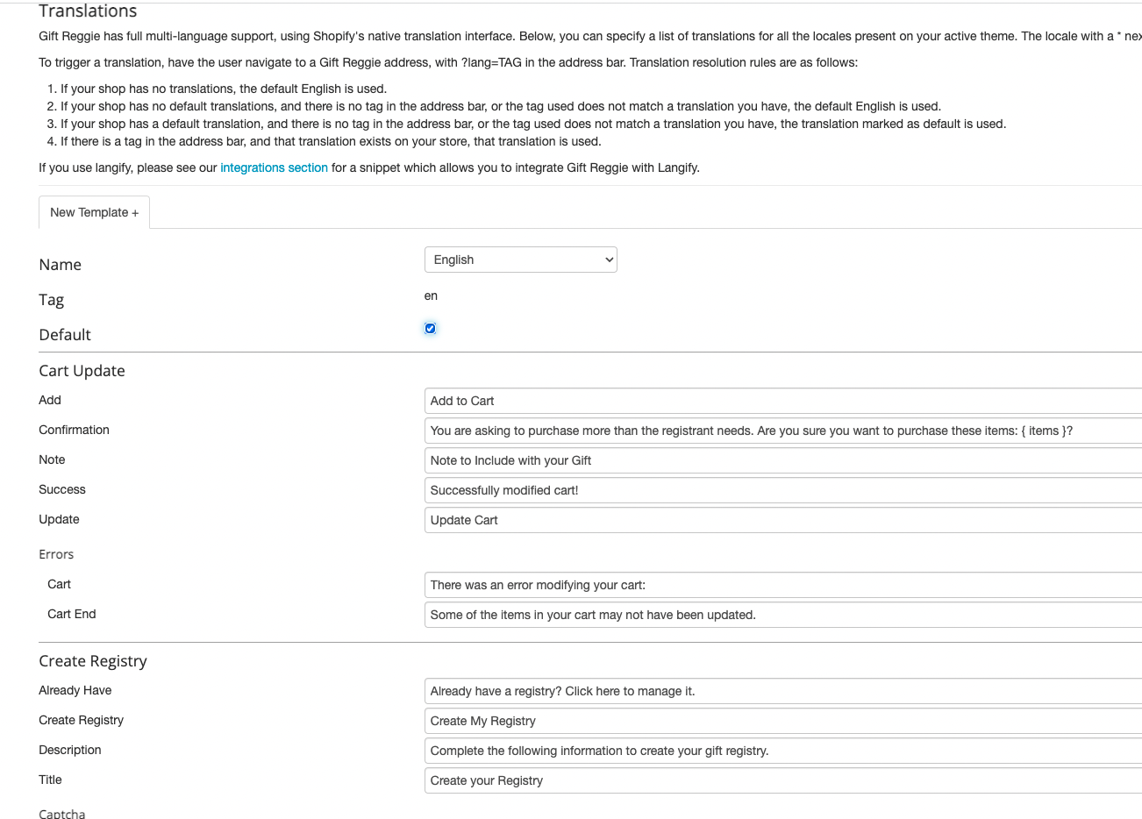
Task: Focus the registry Description input field
Action: 783,751
